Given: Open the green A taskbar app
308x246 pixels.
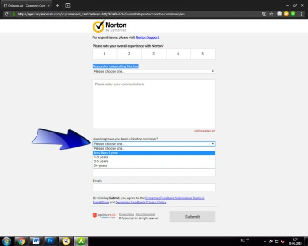Looking at the screenshot, I should point(81,241).
